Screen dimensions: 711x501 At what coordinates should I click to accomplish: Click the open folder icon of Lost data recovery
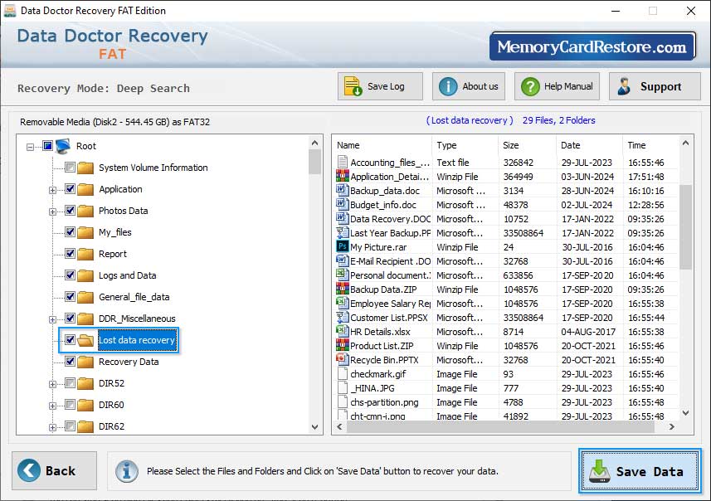coord(85,340)
